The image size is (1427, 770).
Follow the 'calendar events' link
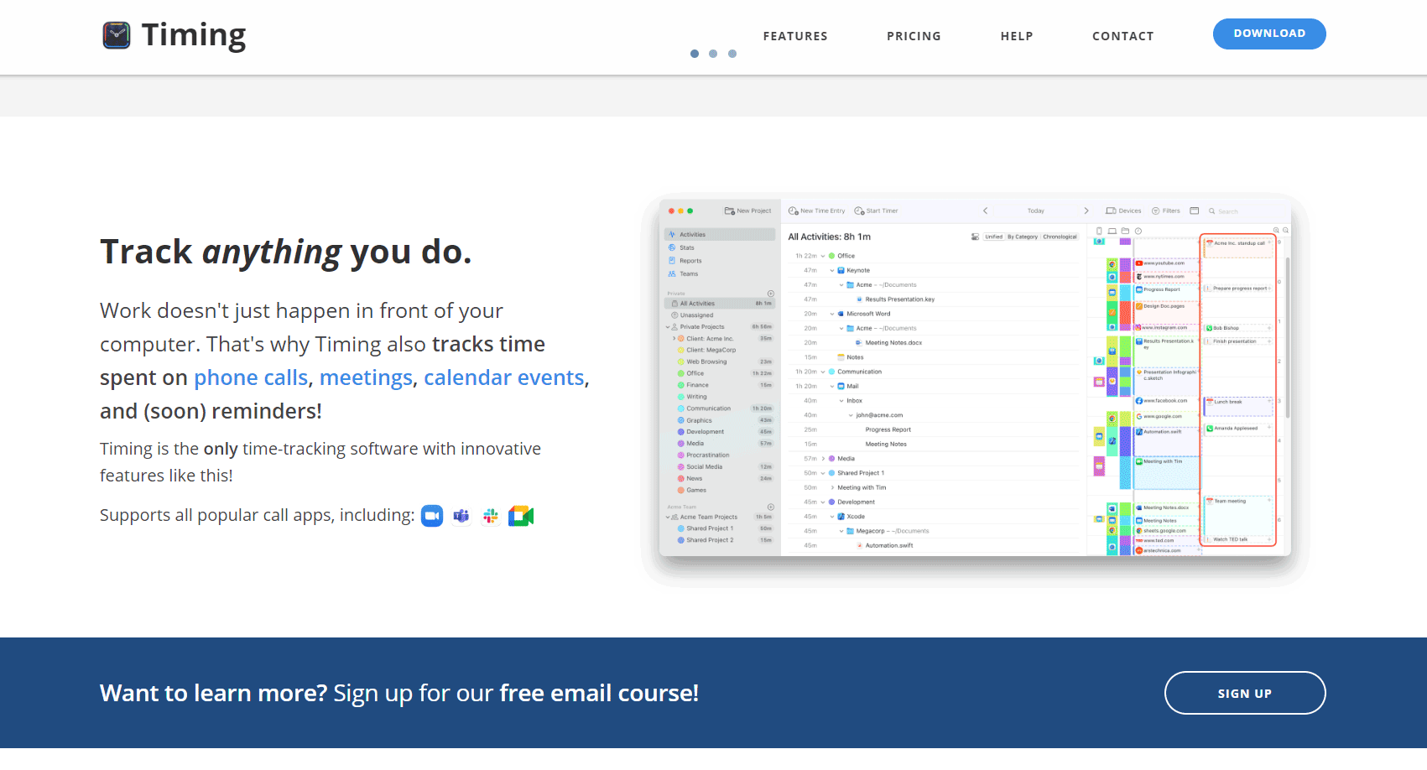tap(503, 377)
